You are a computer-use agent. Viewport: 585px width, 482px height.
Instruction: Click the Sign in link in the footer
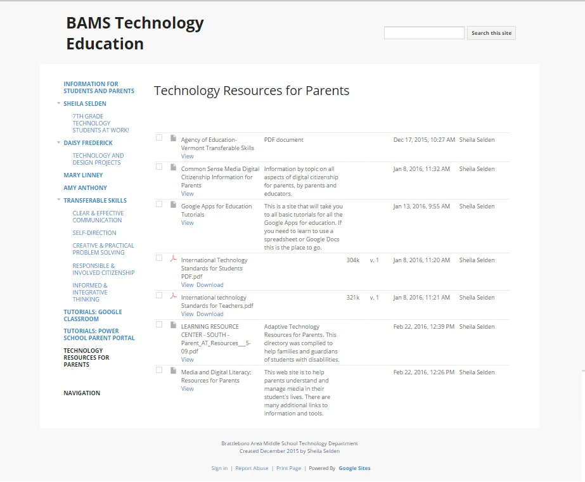219,468
